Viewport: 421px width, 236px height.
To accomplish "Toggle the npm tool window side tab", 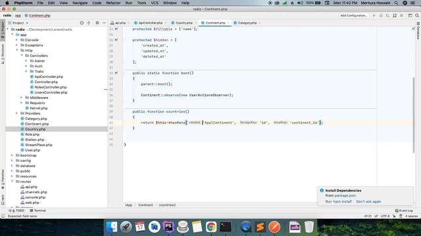I will point(3,199).
